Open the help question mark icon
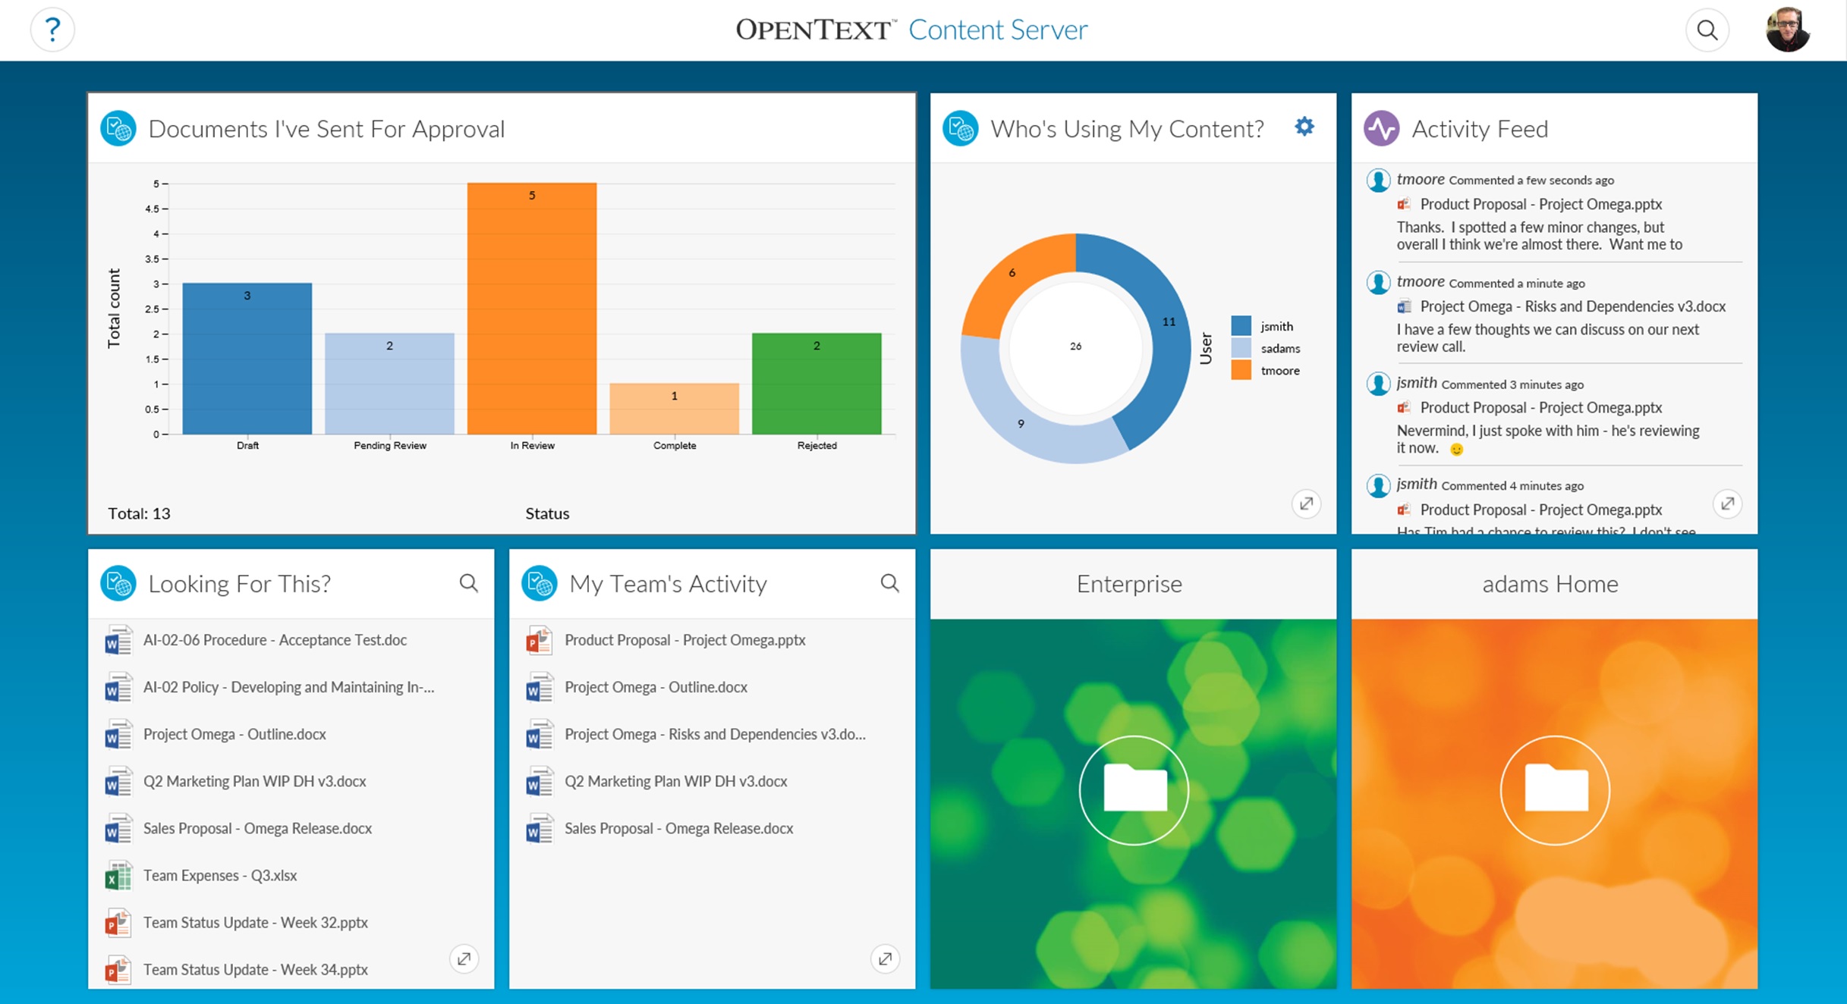The width and height of the screenshot is (1847, 1004). [x=52, y=30]
